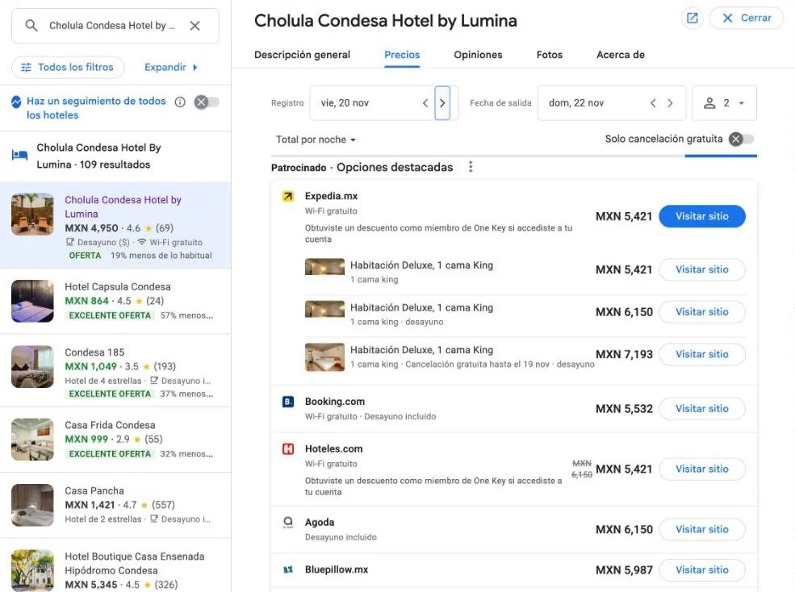
Task: Switch to Descripción general tab
Action: point(302,55)
